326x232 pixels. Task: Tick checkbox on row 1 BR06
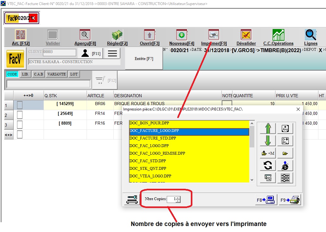[20, 105]
